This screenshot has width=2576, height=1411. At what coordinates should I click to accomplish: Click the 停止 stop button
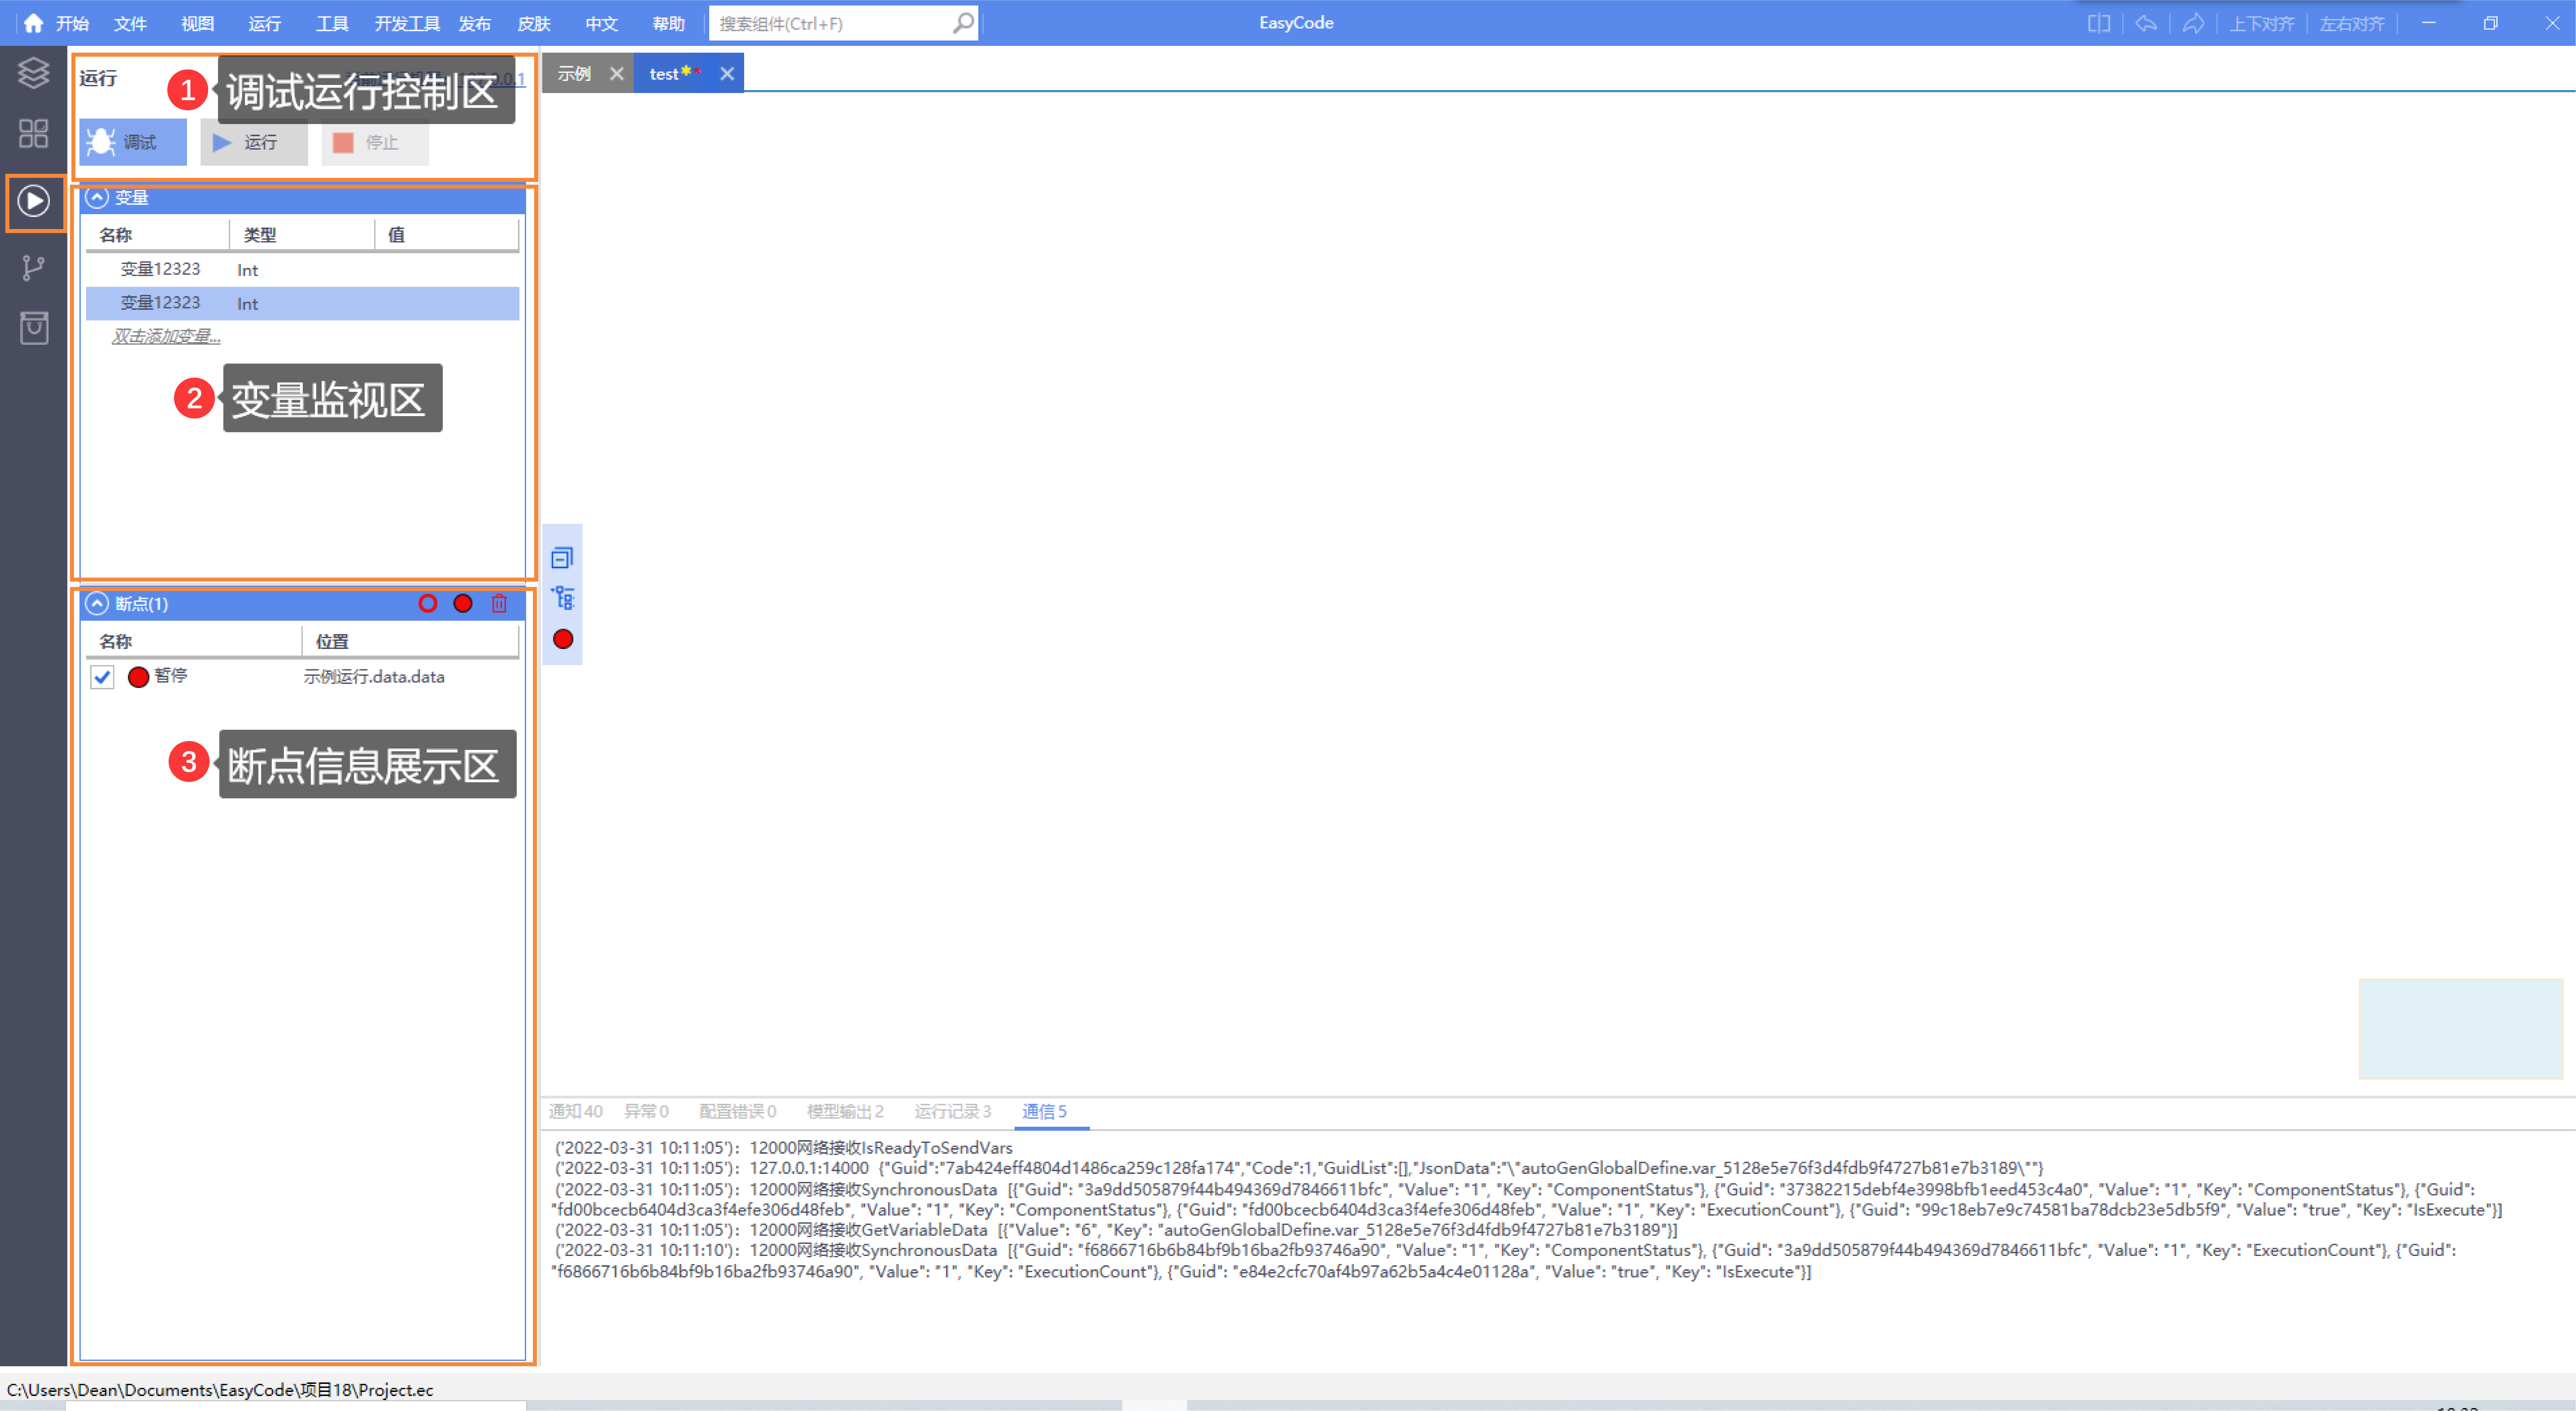pyautogui.click(x=375, y=142)
